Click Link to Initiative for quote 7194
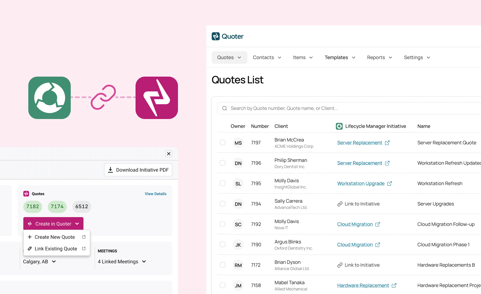 [x=358, y=204]
